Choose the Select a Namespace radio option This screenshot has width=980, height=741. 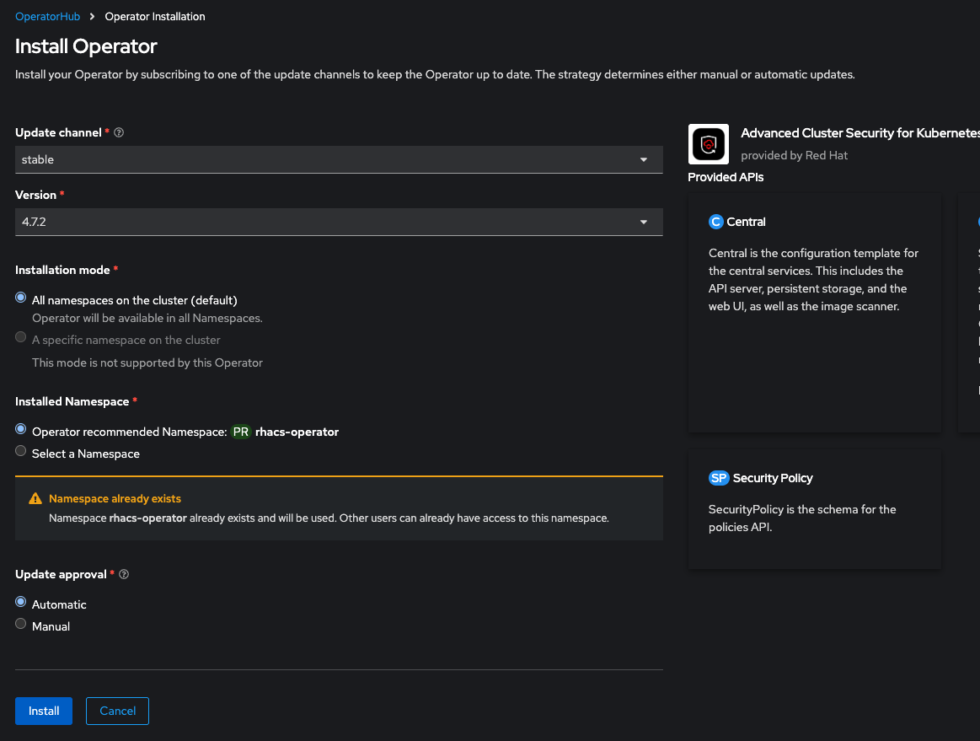pyautogui.click(x=20, y=451)
